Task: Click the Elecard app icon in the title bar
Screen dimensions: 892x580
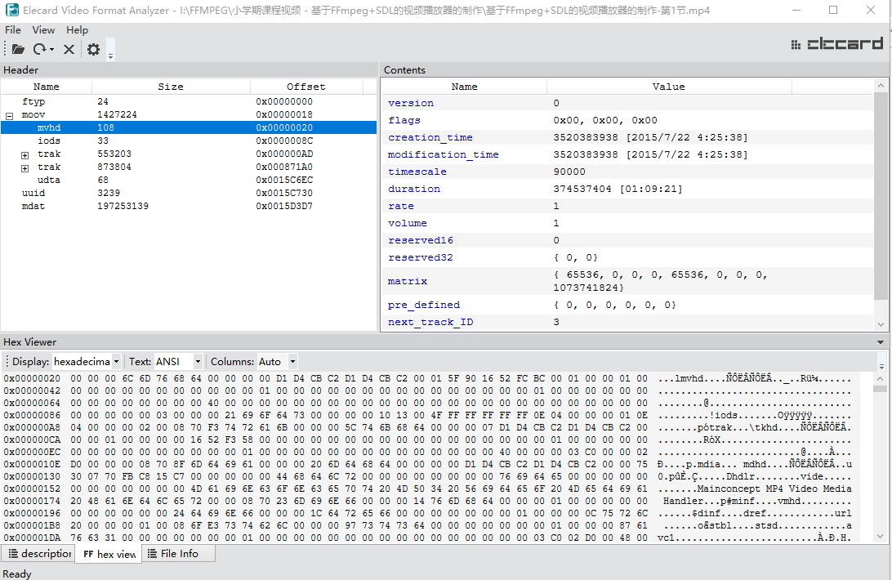Action: pyautogui.click(x=11, y=11)
